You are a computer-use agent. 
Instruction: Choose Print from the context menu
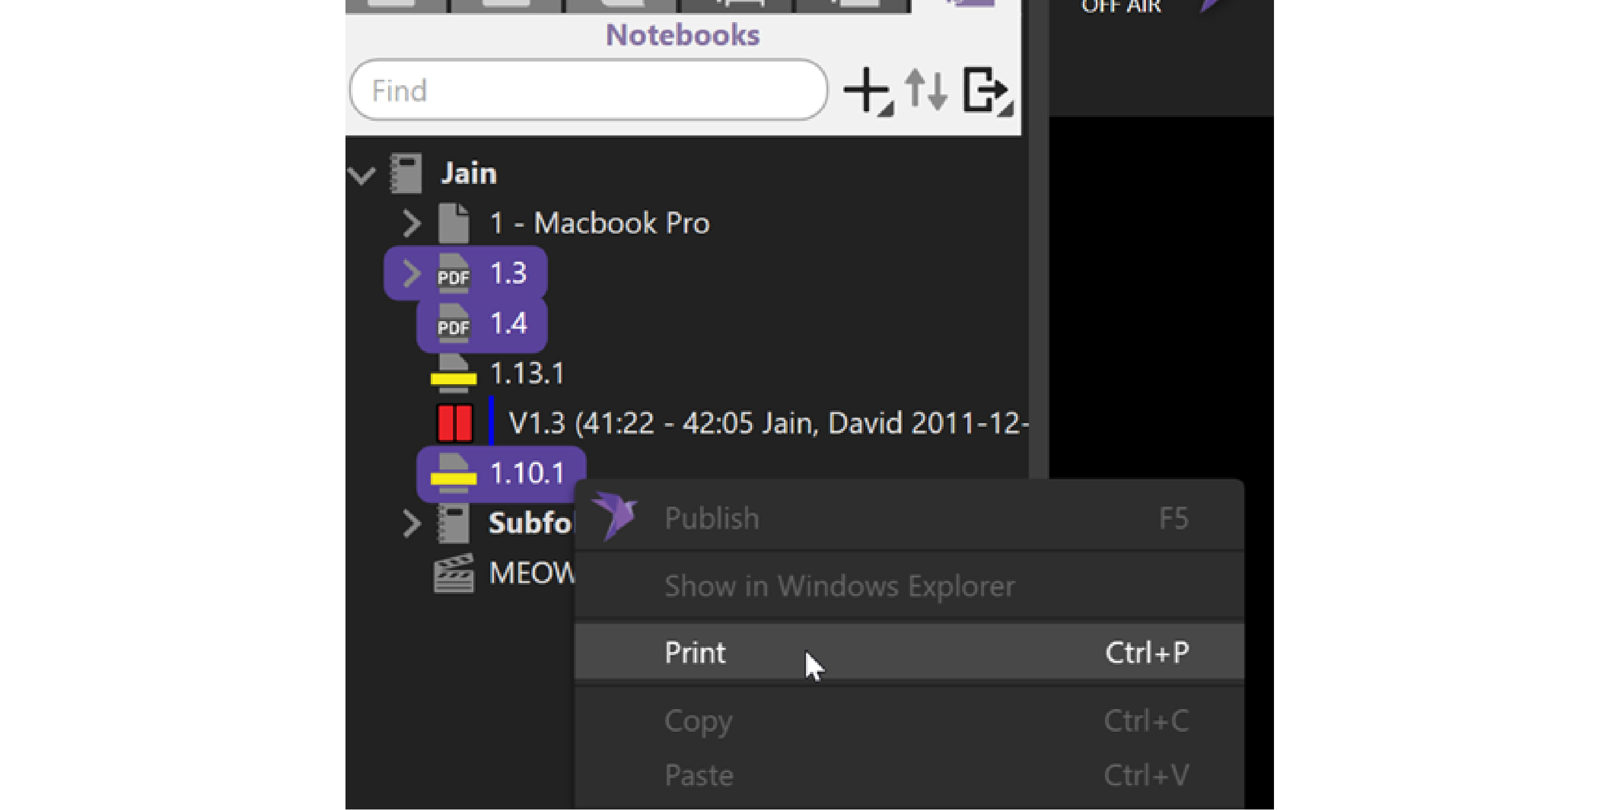[695, 653]
